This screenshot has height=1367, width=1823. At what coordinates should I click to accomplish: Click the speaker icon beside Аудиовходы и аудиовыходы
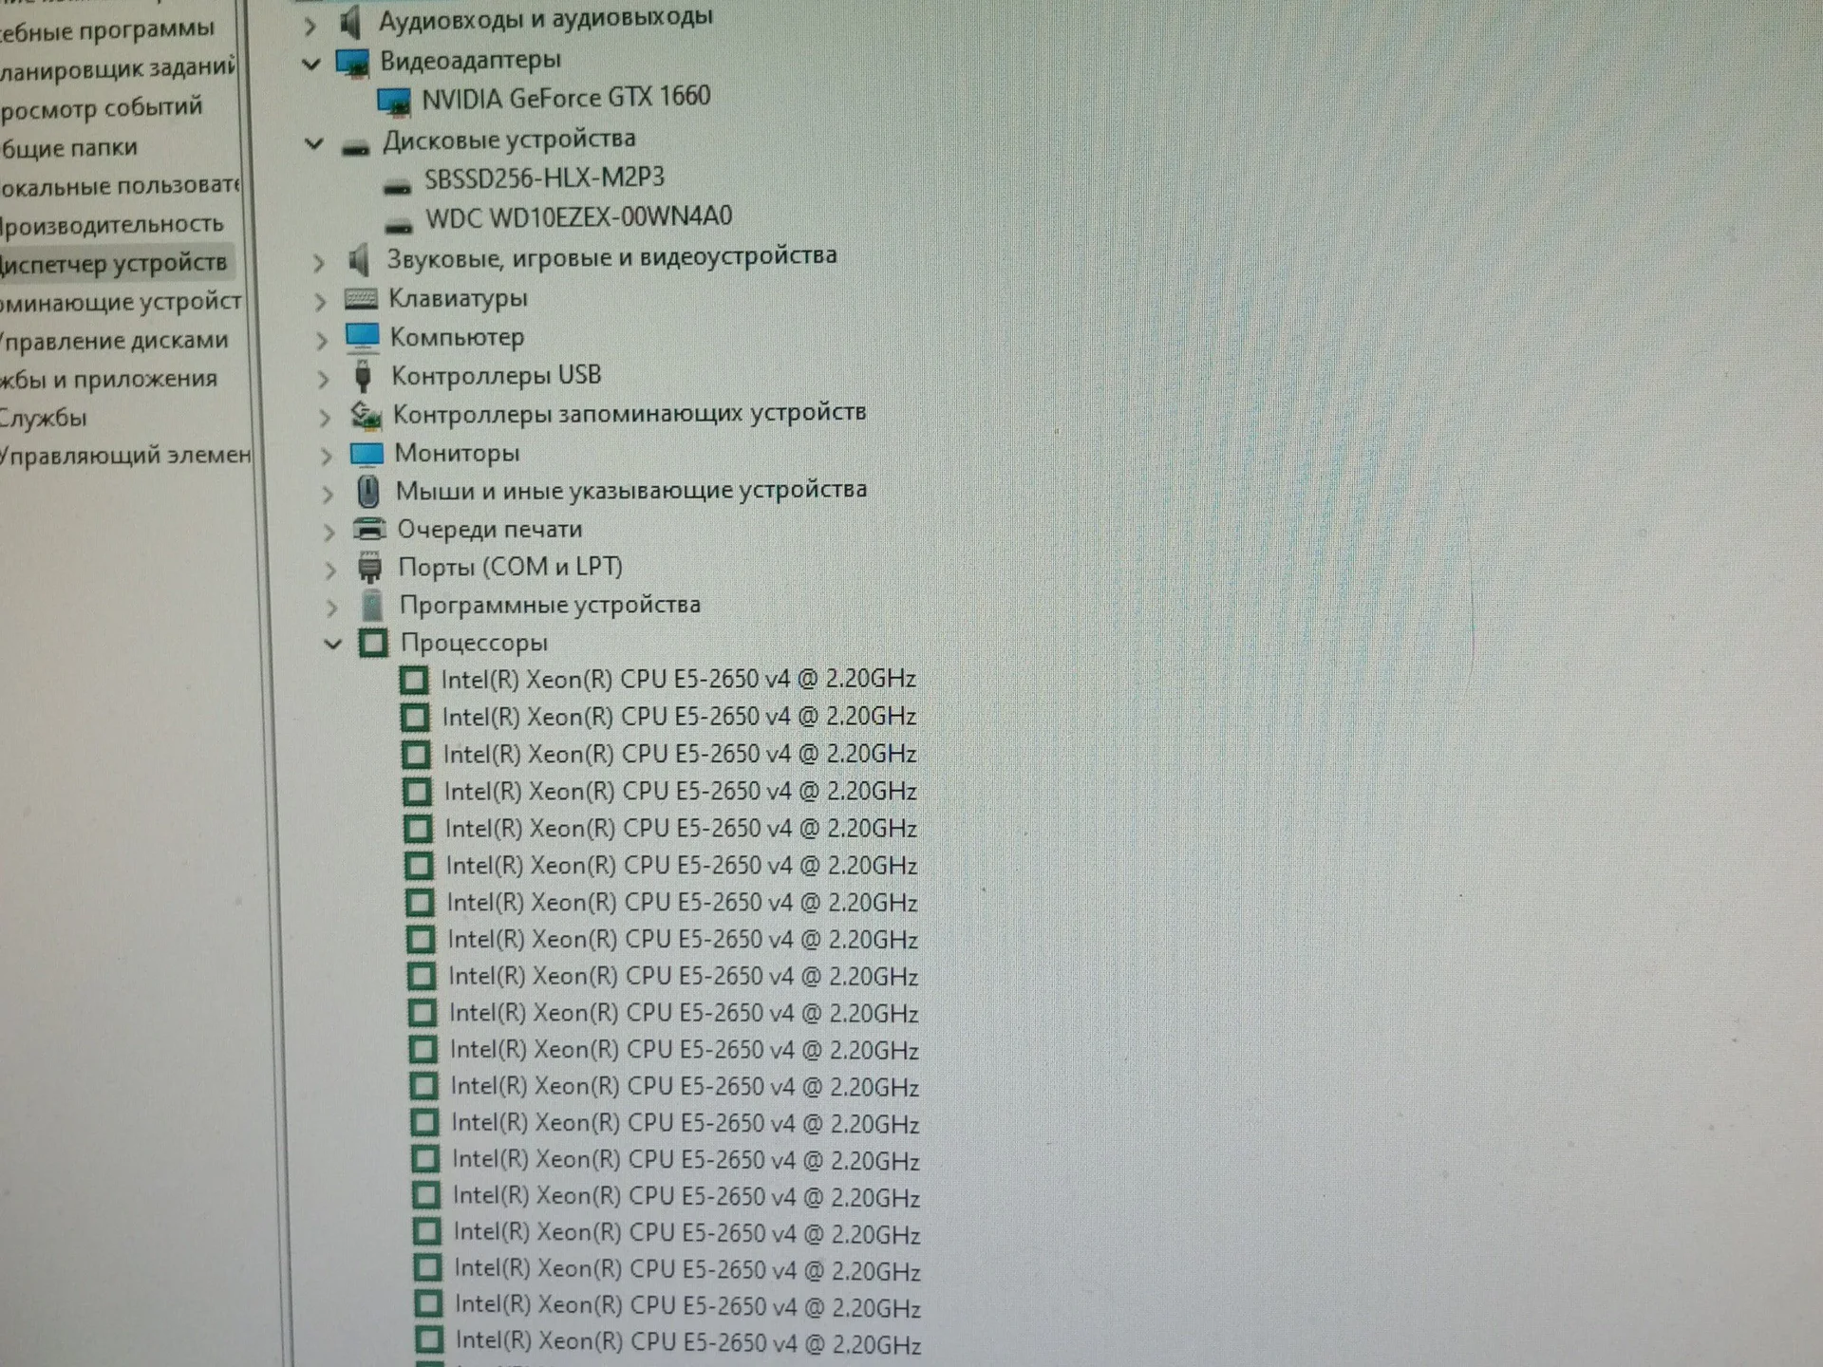click(x=350, y=22)
